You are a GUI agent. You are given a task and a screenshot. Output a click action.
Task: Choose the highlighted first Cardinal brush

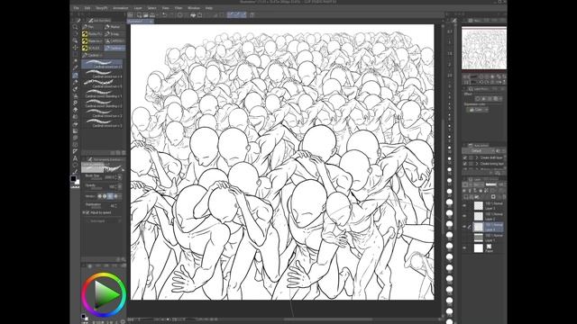coord(102,64)
